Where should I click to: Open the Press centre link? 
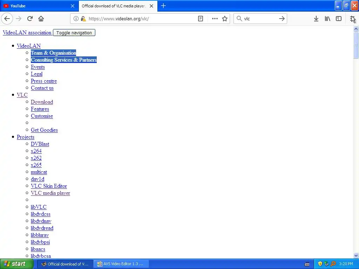[44, 81]
